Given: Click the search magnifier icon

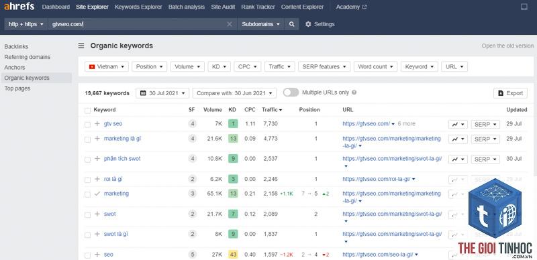Looking at the screenshot, I should click(291, 24).
